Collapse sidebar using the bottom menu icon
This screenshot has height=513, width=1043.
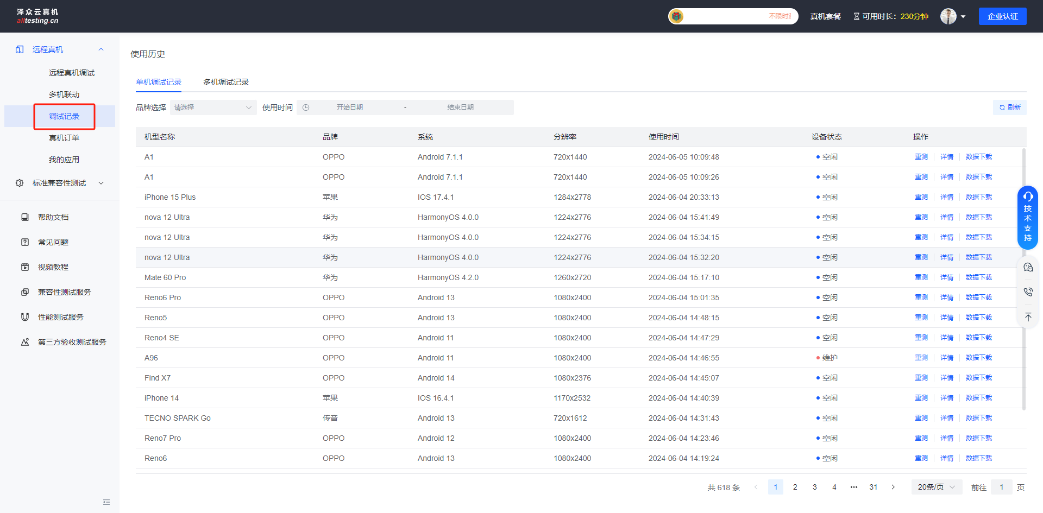(106, 502)
